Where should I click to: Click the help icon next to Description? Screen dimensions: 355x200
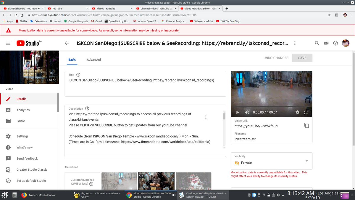tap(87, 108)
